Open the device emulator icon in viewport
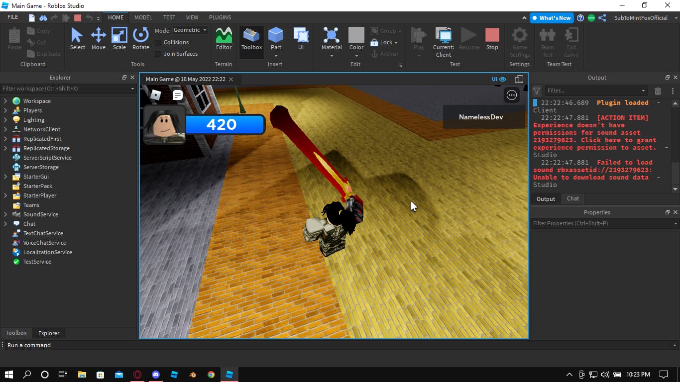 [519, 79]
